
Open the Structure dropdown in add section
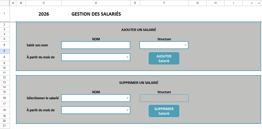(186, 45)
